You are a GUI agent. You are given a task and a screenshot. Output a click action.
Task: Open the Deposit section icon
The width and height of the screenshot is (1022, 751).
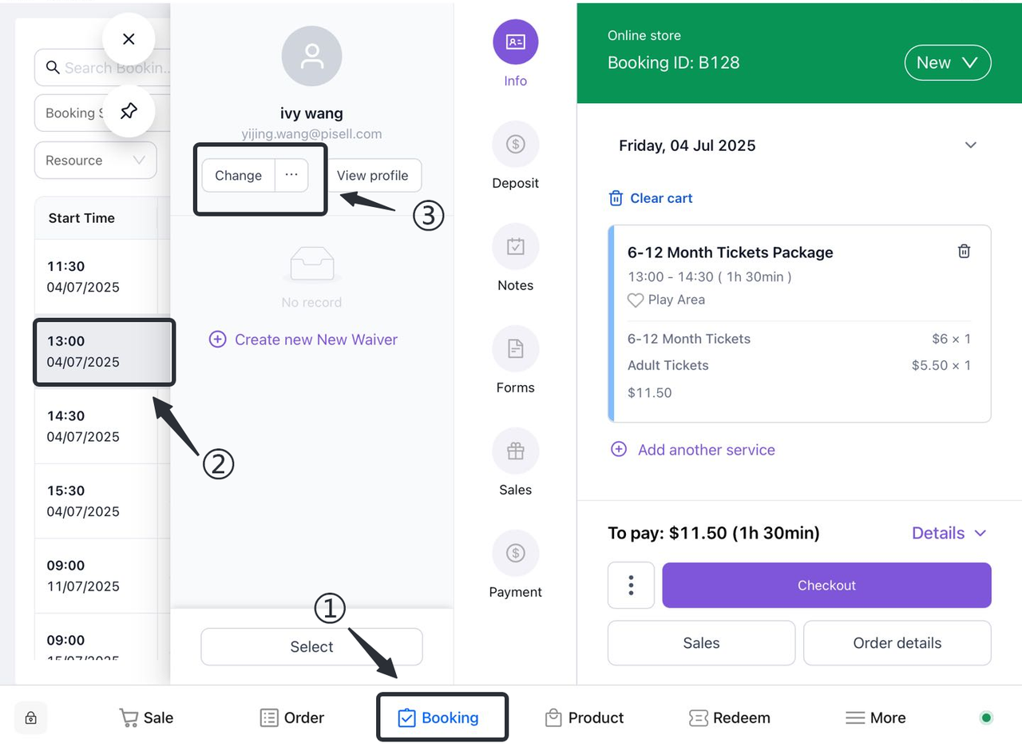(516, 145)
